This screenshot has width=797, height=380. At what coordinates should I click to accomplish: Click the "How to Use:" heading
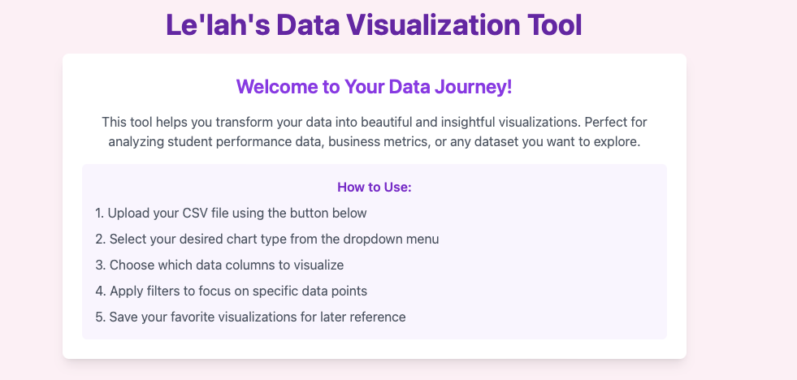click(x=374, y=188)
